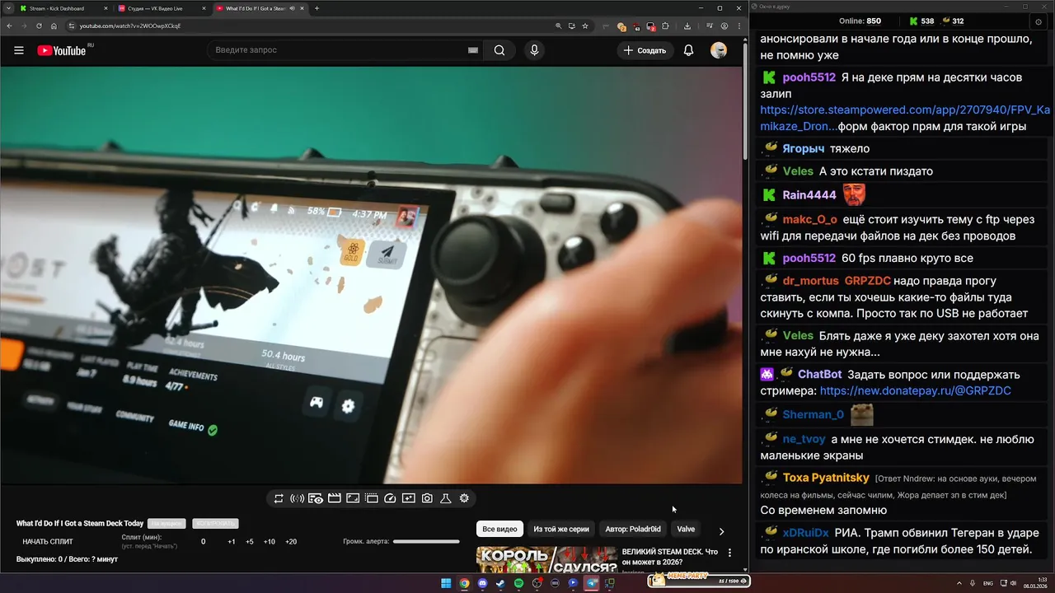Viewport: 1055px width, 593px height.
Task: Open the browser extensions puzzle icon
Action: click(665, 26)
